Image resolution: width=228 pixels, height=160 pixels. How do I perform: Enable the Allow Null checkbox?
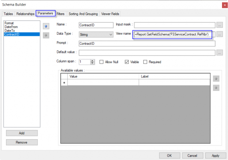click(x=102, y=62)
